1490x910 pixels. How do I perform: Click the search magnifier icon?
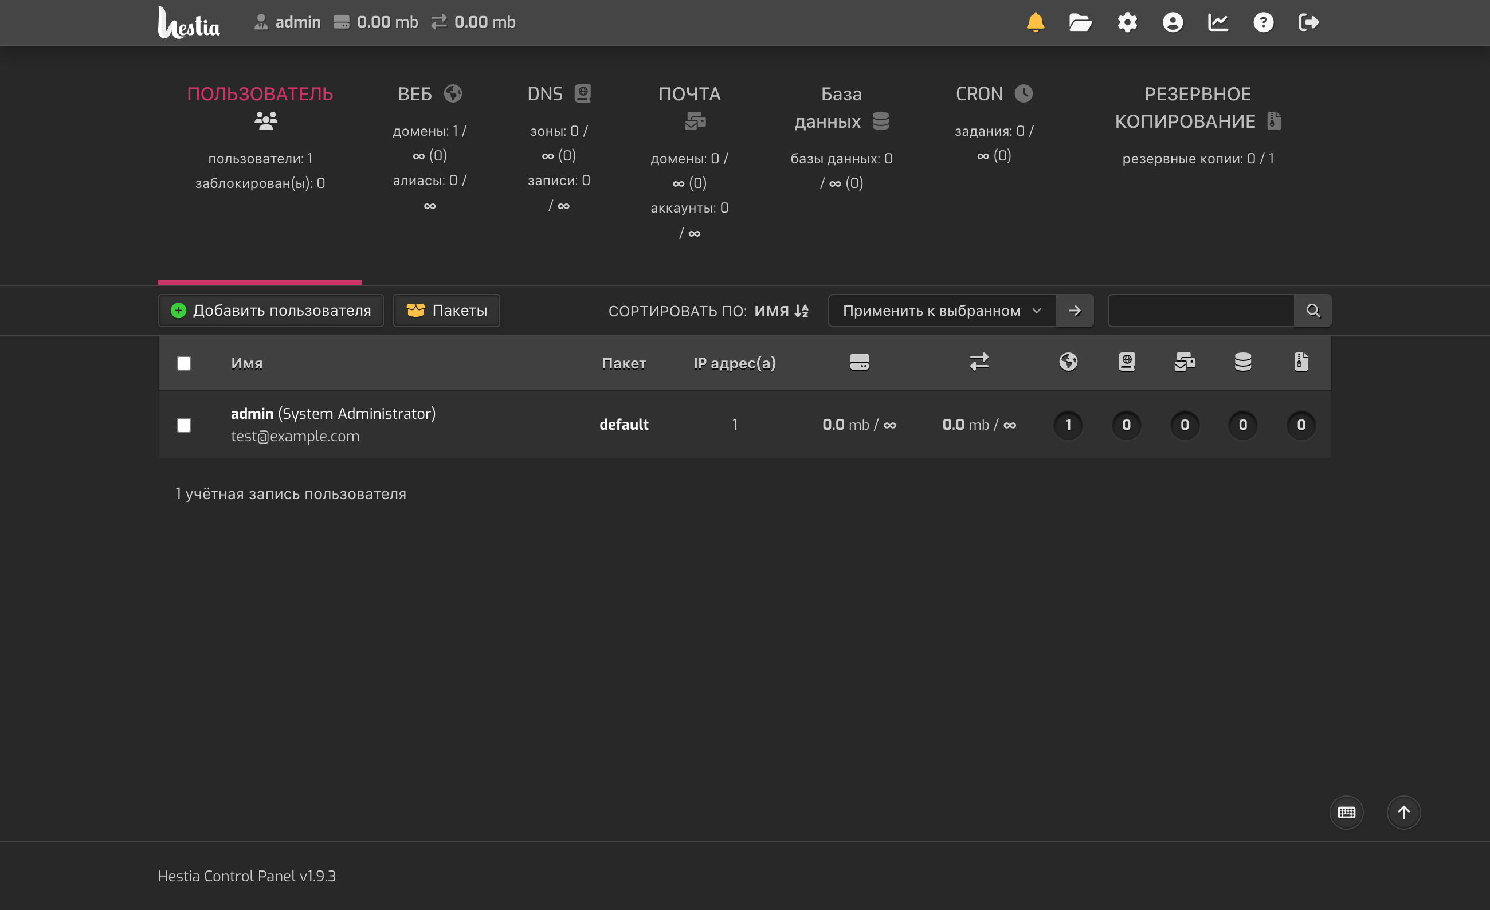point(1313,311)
